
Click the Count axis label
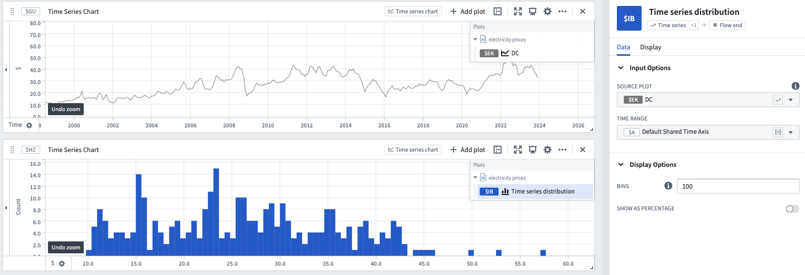coord(18,207)
